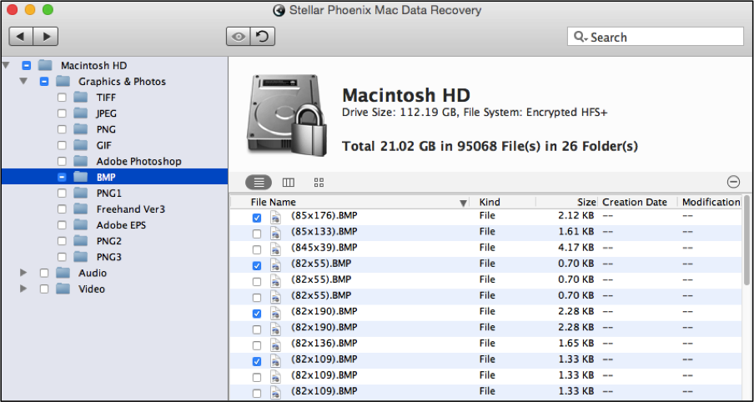
Task: Toggle the BMP folder checkbox
Action: pos(62,178)
